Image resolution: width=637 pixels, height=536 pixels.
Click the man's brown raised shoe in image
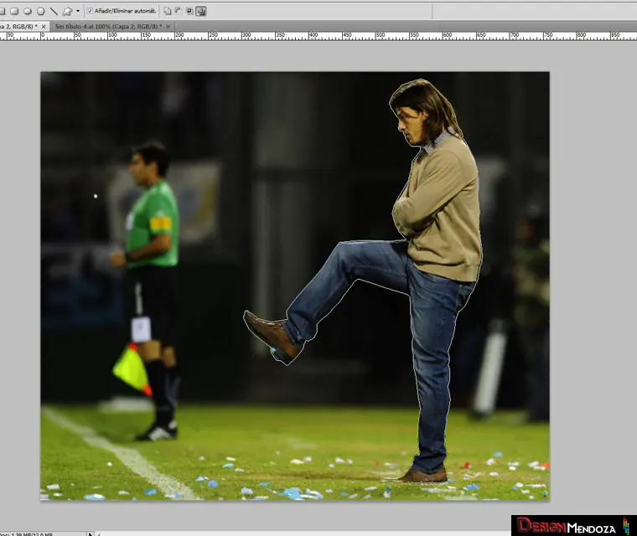coord(271,333)
